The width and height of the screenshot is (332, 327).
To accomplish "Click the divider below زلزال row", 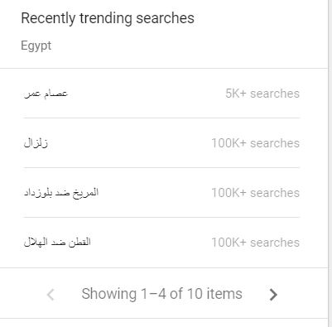I will point(161,167).
